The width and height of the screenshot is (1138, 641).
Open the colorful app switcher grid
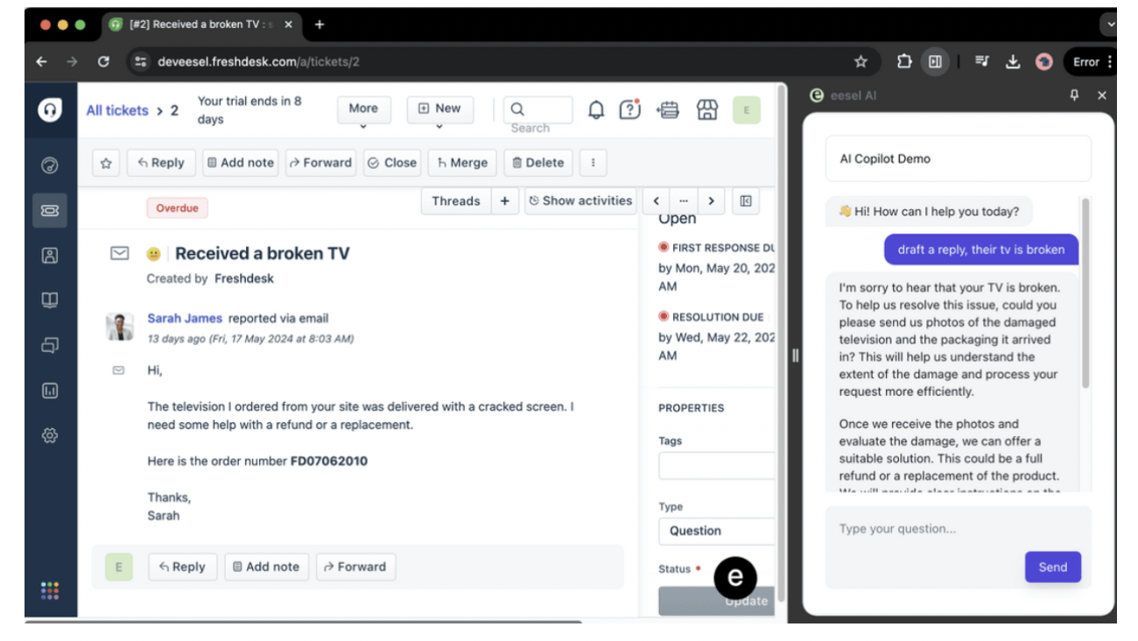tap(50, 590)
